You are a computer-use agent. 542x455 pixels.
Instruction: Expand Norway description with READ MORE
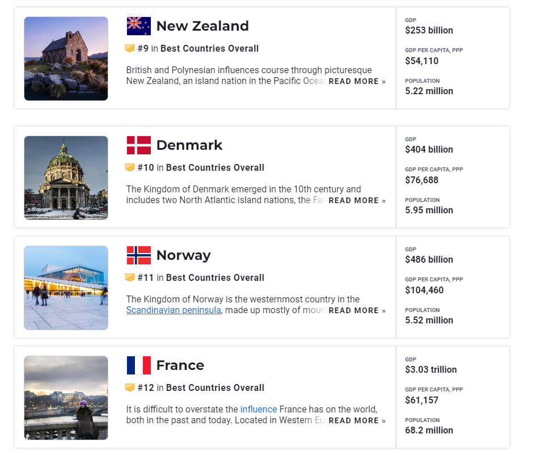pyautogui.click(x=357, y=310)
